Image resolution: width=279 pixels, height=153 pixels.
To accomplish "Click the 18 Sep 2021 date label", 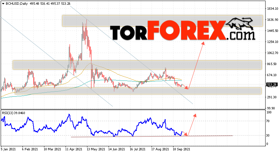I will [x=182, y=149].
